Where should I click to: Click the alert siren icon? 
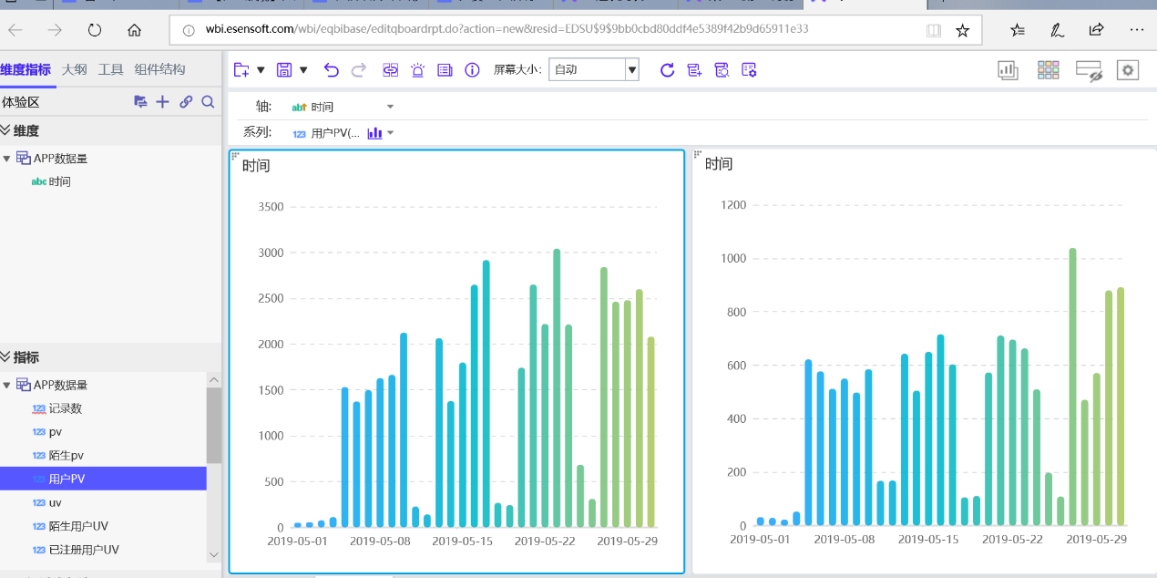tap(417, 70)
